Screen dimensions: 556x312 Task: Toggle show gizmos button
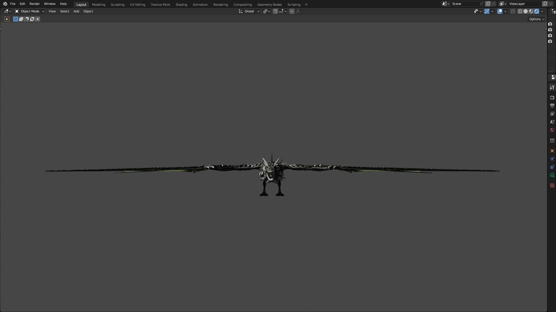487,11
